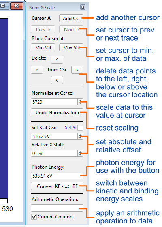
Task: Click the Normalize at Csr value field
Action: click(54, 102)
